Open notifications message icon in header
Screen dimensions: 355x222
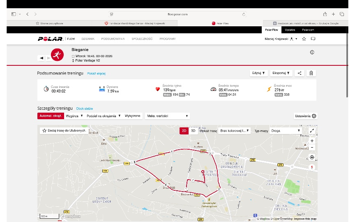[313, 39]
